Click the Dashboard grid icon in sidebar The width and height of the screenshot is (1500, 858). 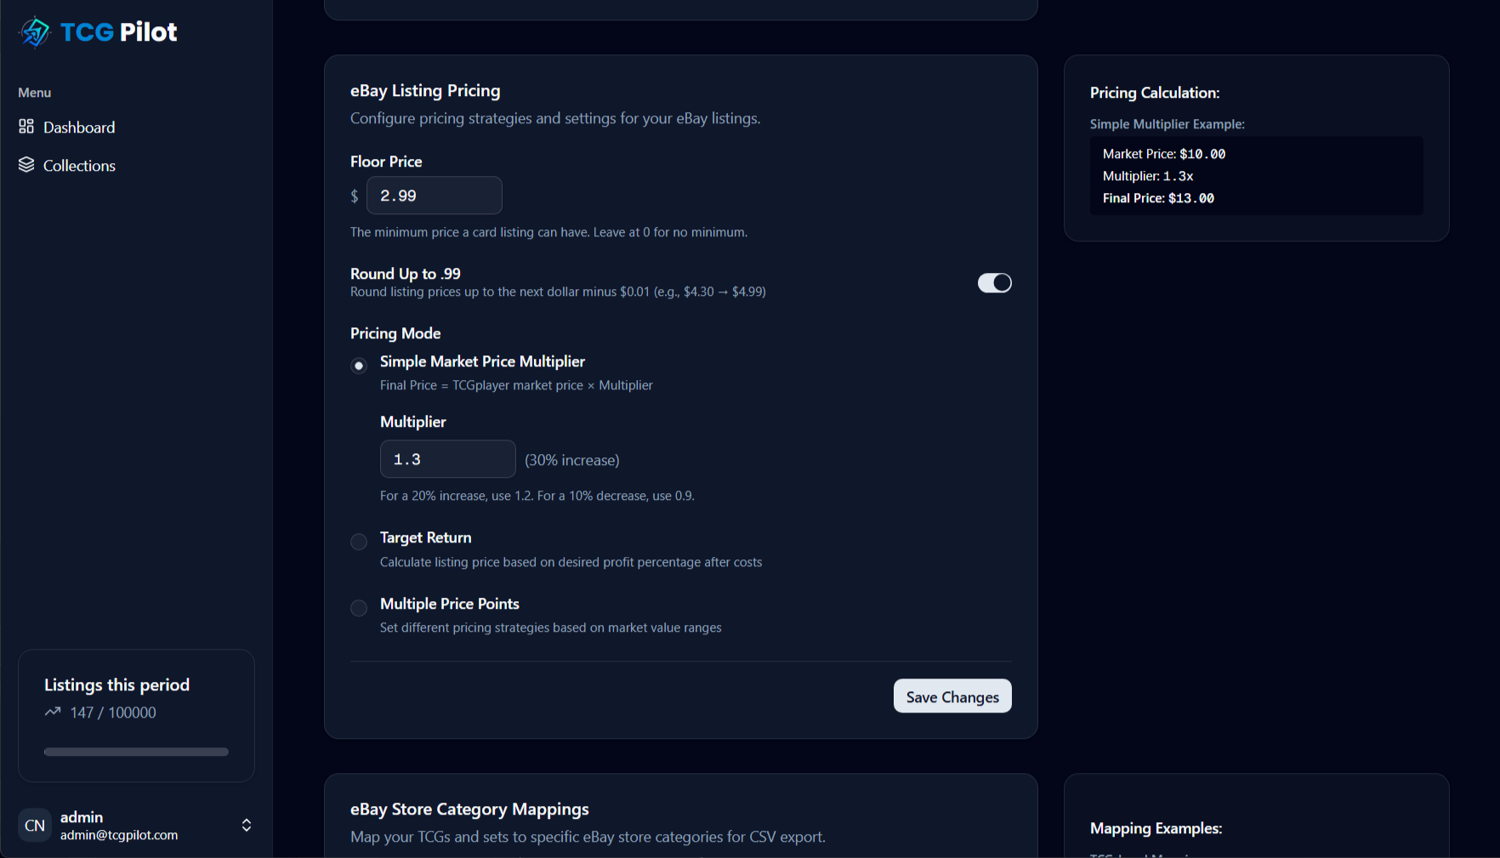pos(26,127)
